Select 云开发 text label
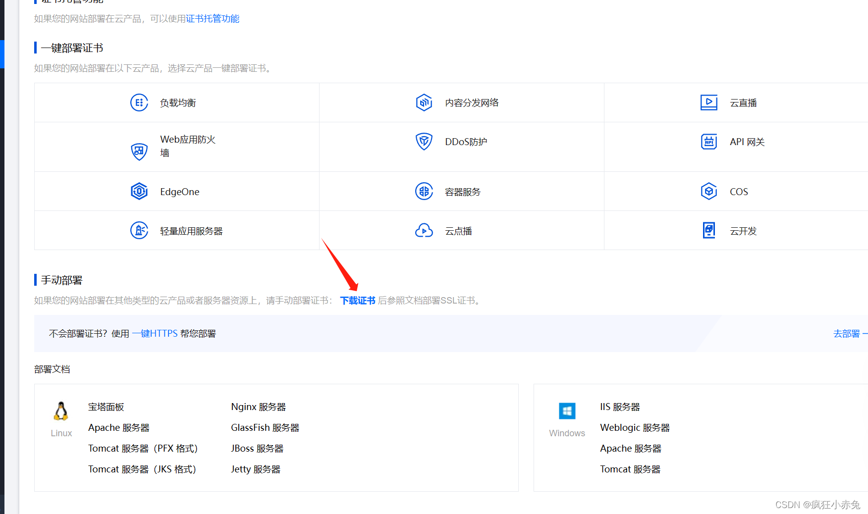868x514 pixels. [743, 231]
